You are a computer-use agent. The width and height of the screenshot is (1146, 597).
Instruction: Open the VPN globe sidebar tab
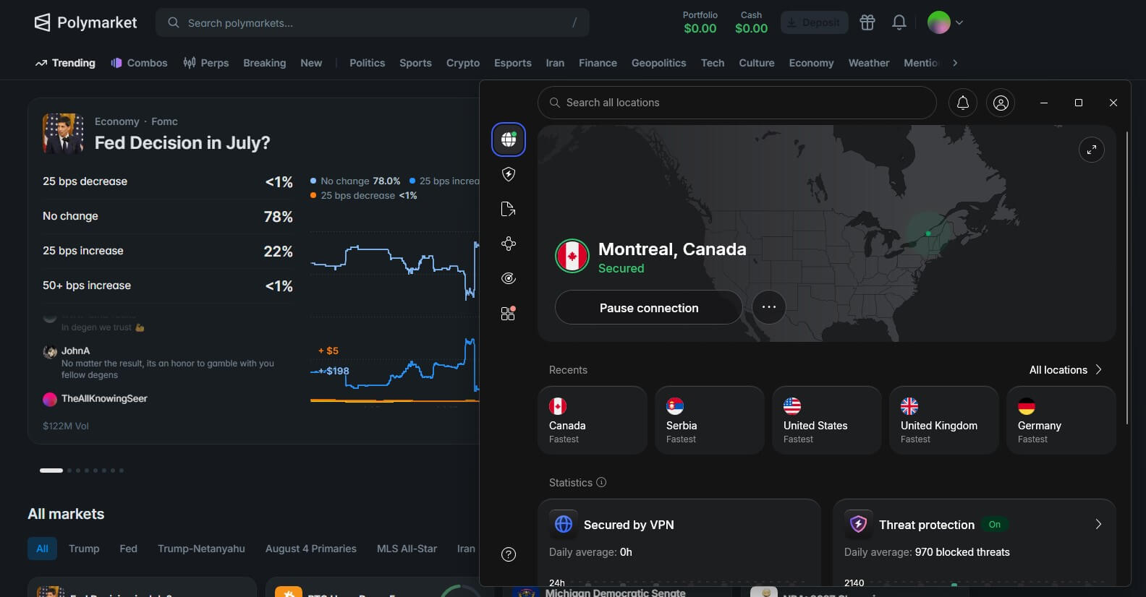click(x=509, y=139)
